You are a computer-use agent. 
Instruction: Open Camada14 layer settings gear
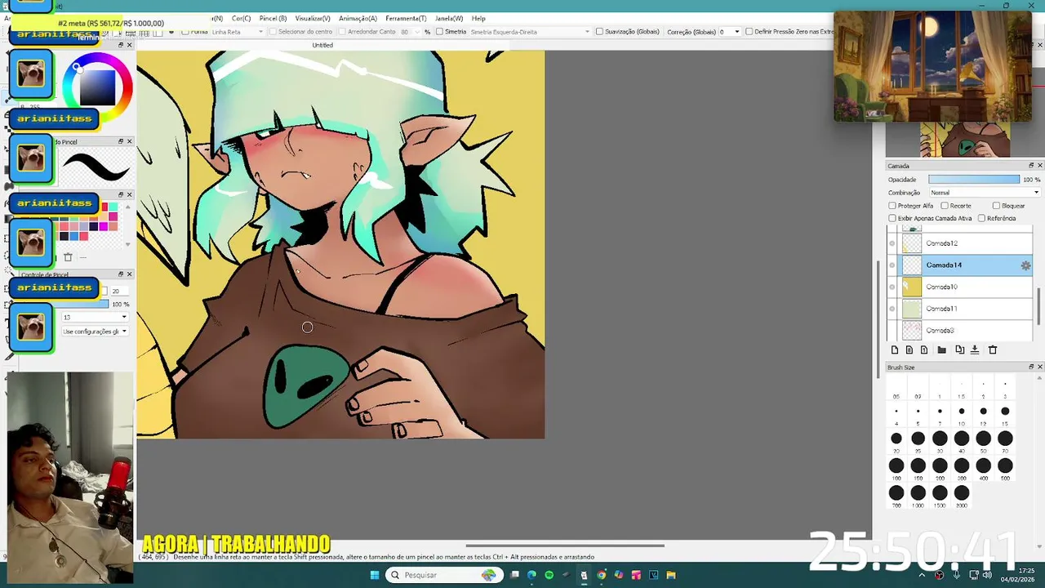click(1025, 265)
